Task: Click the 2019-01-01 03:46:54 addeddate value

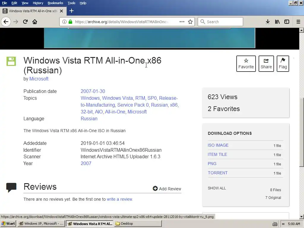Action: 102,143
